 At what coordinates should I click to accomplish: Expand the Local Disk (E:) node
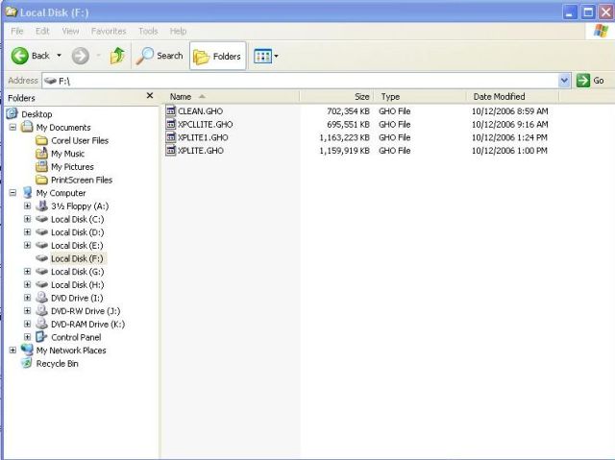[x=28, y=245]
